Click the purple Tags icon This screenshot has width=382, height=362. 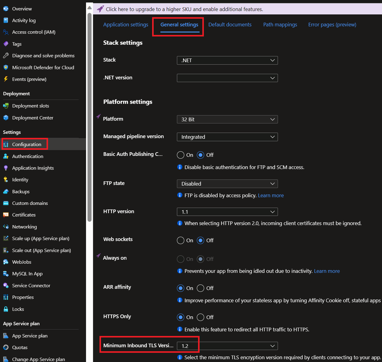click(x=6, y=44)
